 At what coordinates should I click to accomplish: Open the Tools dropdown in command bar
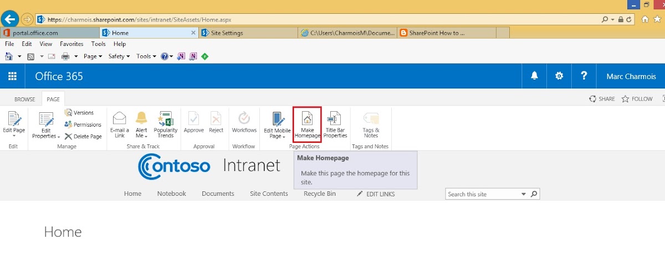point(146,56)
